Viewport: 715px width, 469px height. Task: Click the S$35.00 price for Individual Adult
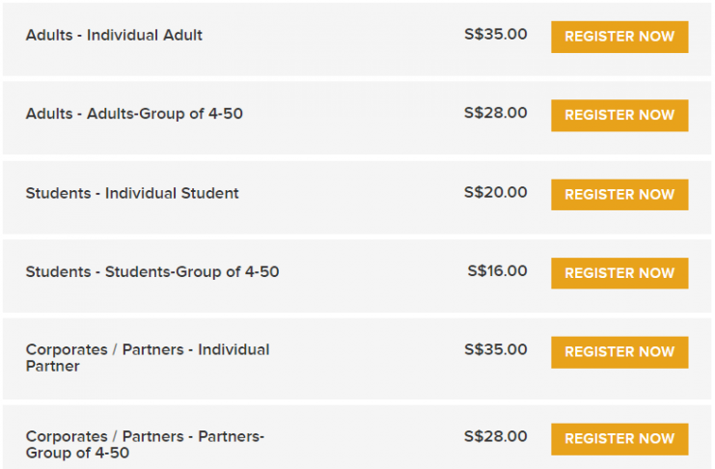coord(496,34)
